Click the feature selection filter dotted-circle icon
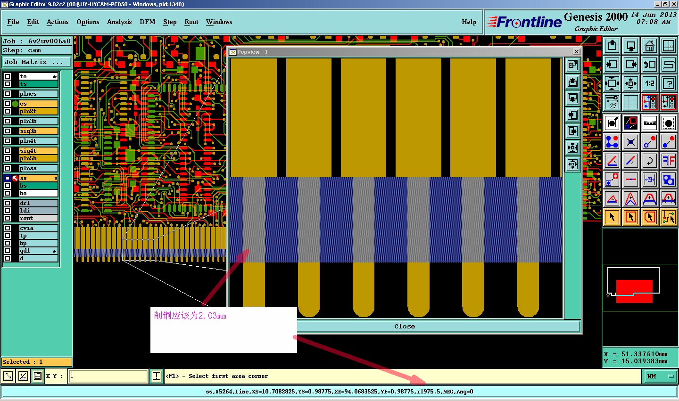 (x=669, y=123)
